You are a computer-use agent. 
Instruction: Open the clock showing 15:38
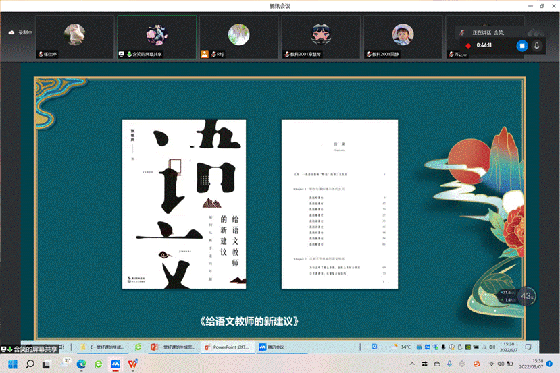tap(537, 364)
